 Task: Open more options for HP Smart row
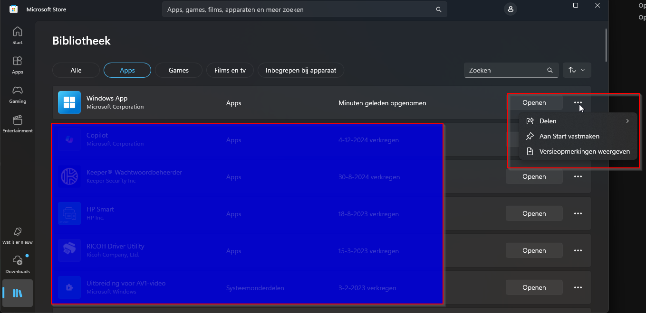click(x=578, y=213)
